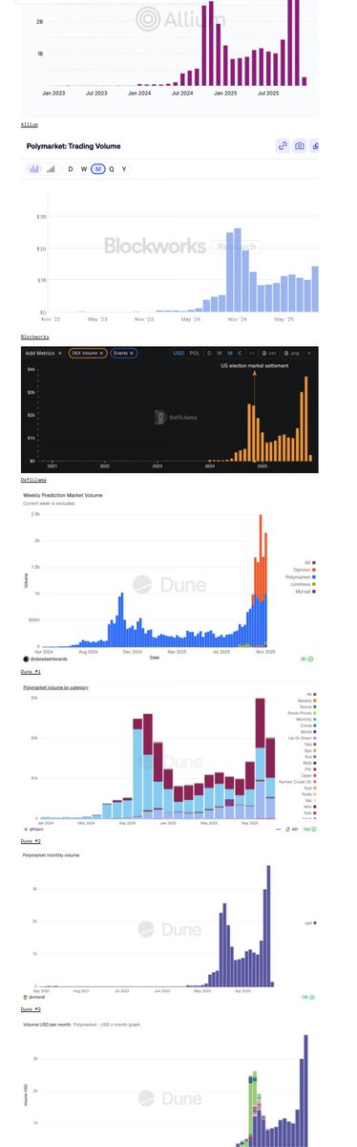This screenshot has height=1147, width=357.
Task: Toggle Up Or Down category in legend
Action: coord(303,738)
